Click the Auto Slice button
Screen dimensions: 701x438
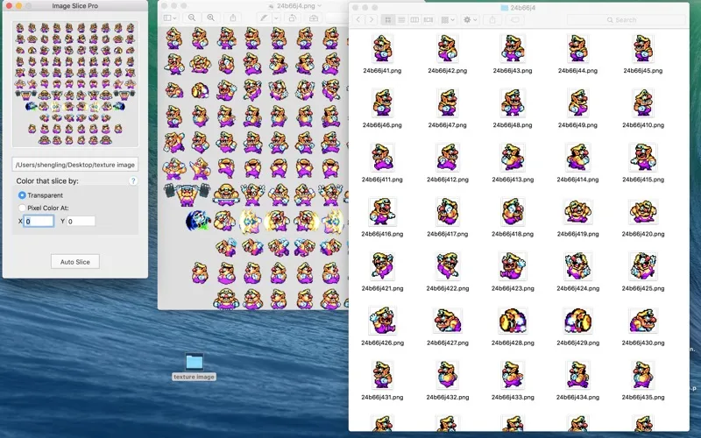75,261
